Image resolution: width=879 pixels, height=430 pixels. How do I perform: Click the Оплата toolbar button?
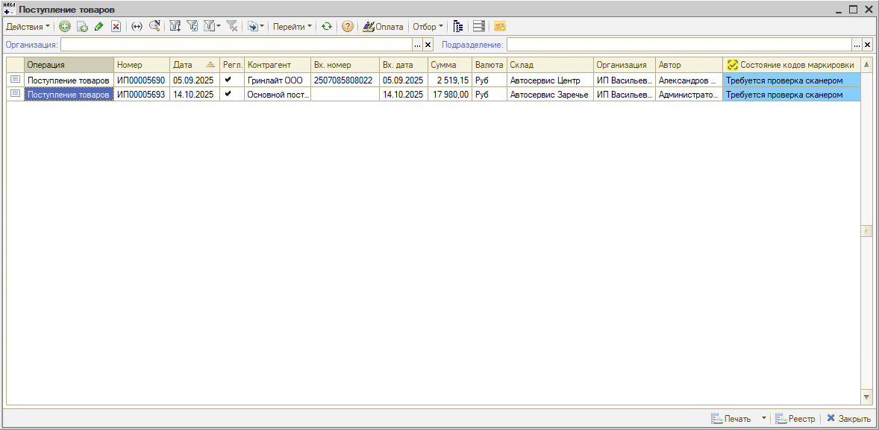pos(383,27)
